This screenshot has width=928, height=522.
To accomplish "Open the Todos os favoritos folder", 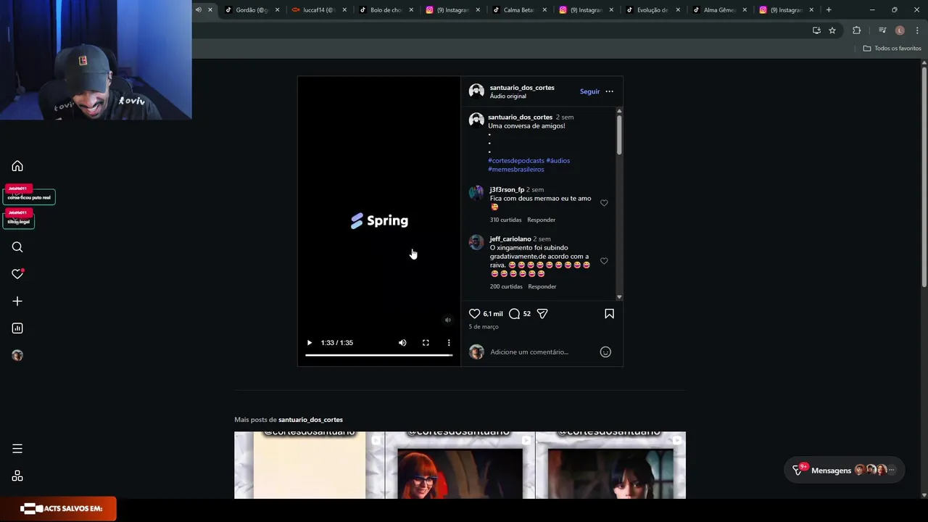I will pyautogui.click(x=892, y=49).
